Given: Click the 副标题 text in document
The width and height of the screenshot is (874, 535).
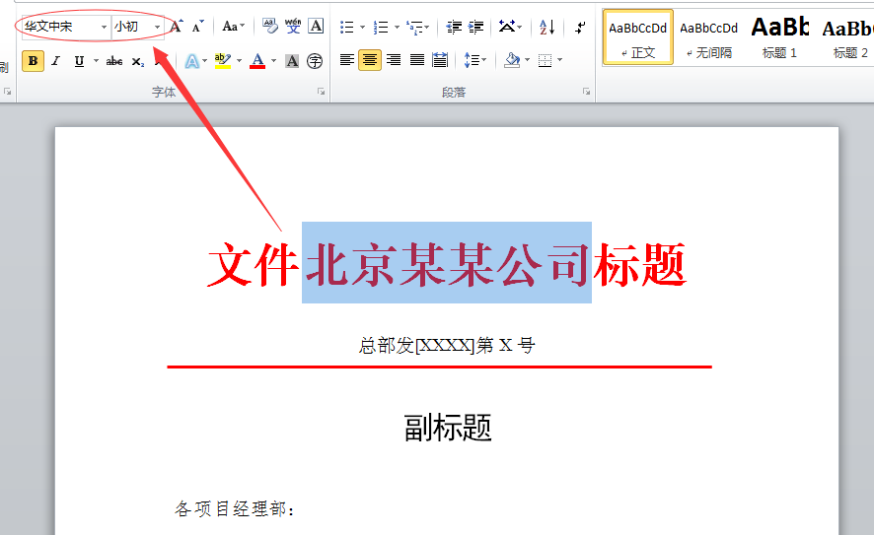Looking at the screenshot, I should pyautogui.click(x=448, y=428).
